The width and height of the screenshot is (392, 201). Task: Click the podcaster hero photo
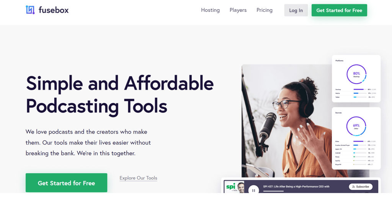click(286, 121)
